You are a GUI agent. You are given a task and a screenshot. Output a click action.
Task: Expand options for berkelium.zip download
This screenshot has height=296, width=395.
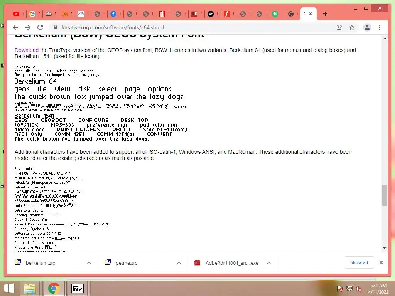89,263
